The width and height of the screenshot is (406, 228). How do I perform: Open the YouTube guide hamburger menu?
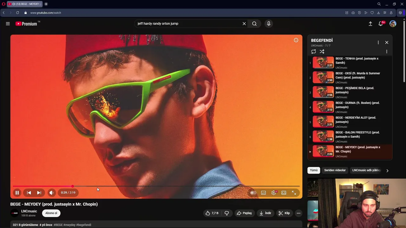[8, 23]
